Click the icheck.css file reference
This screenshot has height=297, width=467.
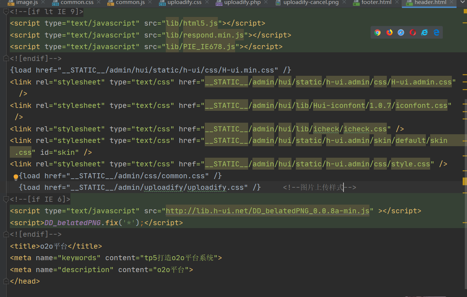click(x=365, y=129)
